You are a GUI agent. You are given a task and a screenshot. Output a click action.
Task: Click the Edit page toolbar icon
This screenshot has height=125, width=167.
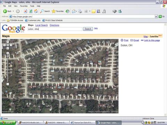(x=86, y=11)
